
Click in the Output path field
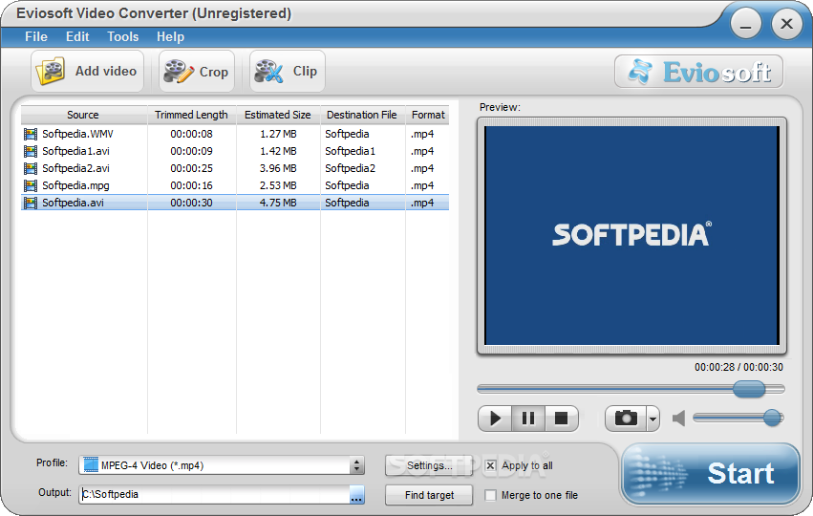coord(215,495)
